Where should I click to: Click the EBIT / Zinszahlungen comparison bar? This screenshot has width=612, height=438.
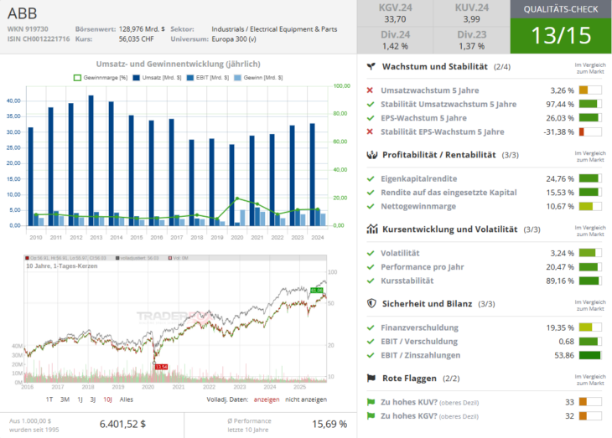click(x=590, y=355)
